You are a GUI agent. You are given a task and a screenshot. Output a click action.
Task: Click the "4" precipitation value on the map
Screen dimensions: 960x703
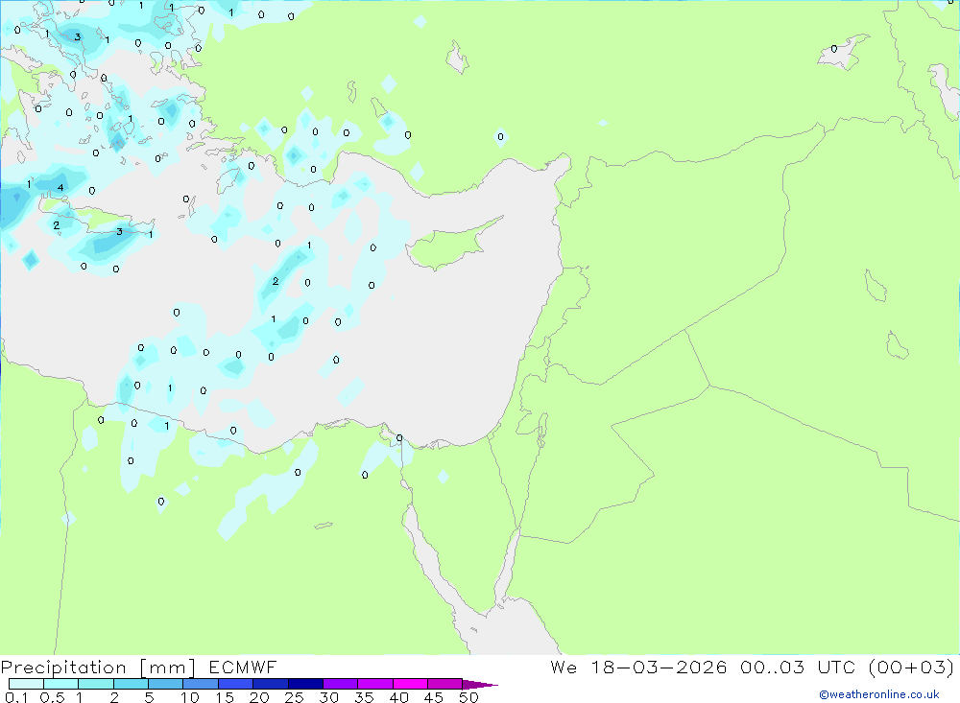pyautogui.click(x=60, y=187)
